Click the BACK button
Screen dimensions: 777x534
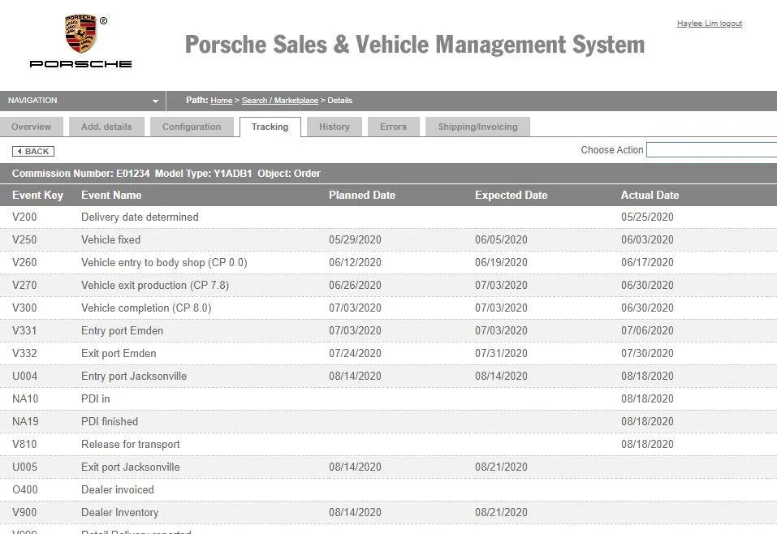(x=33, y=151)
